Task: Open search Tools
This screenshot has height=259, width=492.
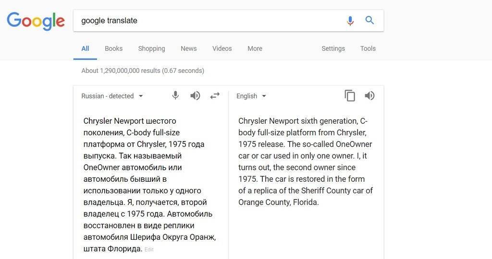Action: (x=368, y=48)
